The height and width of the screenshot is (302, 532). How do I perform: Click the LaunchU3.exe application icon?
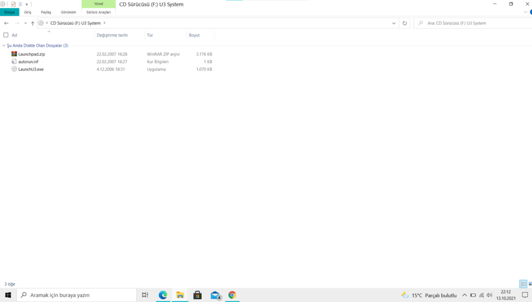tap(14, 69)
